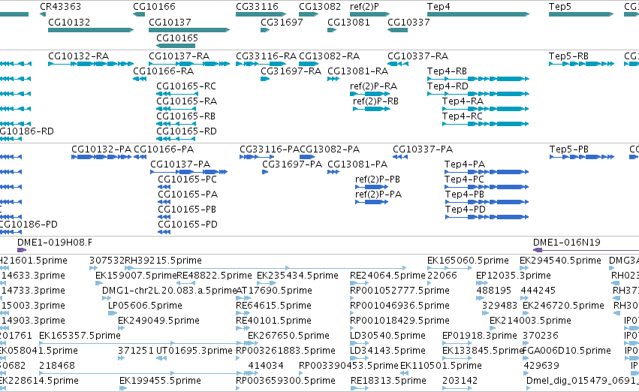639x392 pixels.
Task: Click transcript CG10132-RA
Action: (x=91, y=64)
